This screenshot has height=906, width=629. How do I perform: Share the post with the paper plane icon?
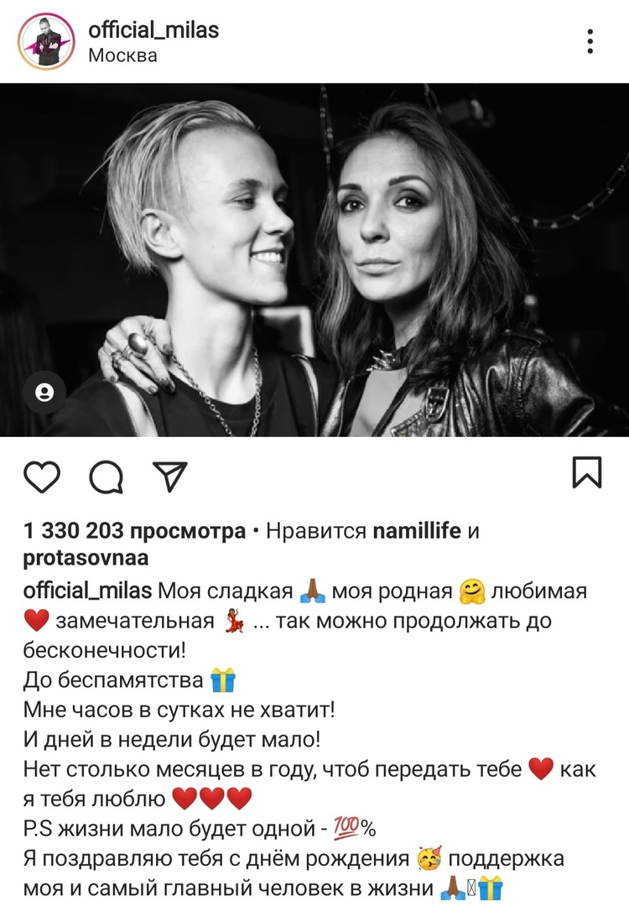169,476
